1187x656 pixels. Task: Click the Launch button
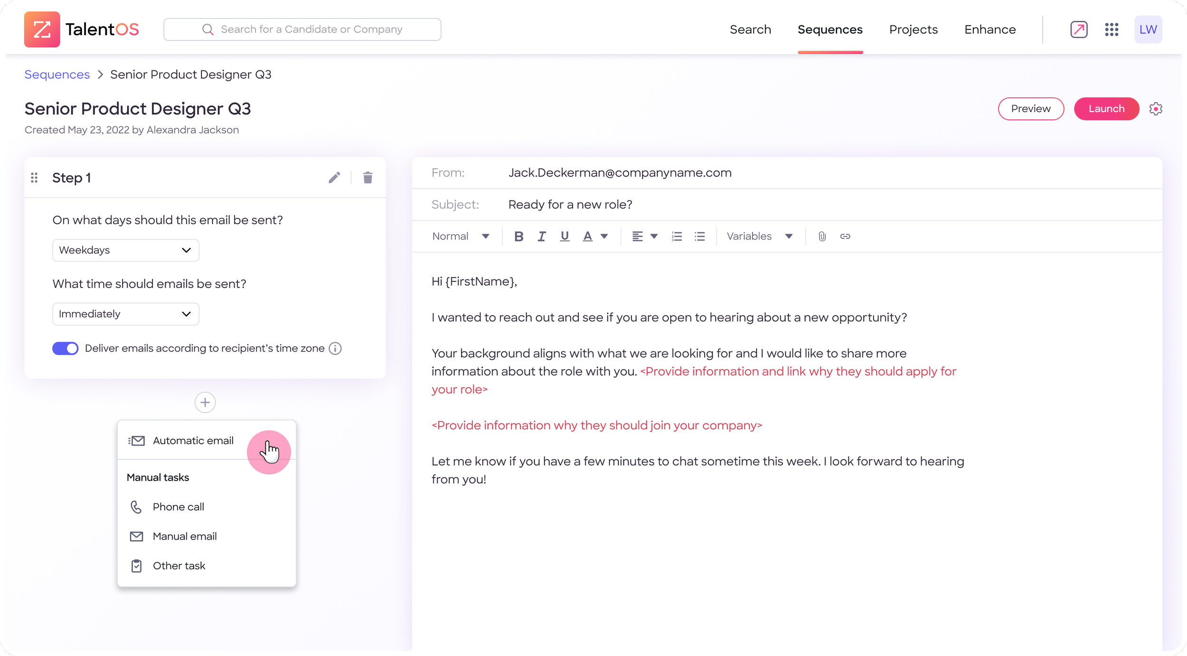[1106, 109]
